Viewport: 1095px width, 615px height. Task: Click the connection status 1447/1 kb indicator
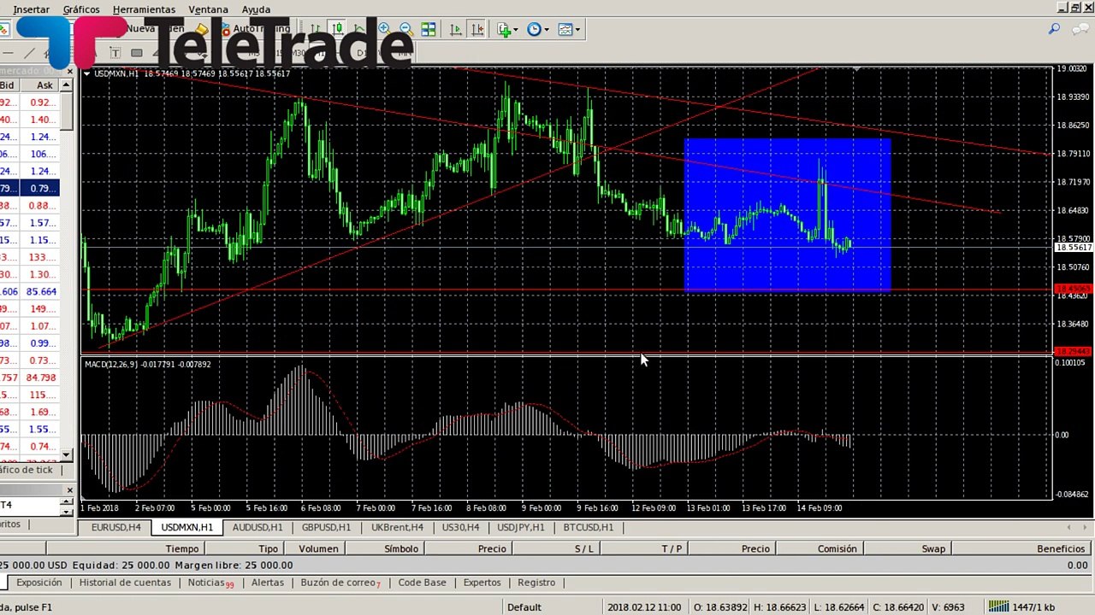pyautogui.click(x=1021, y=607)
